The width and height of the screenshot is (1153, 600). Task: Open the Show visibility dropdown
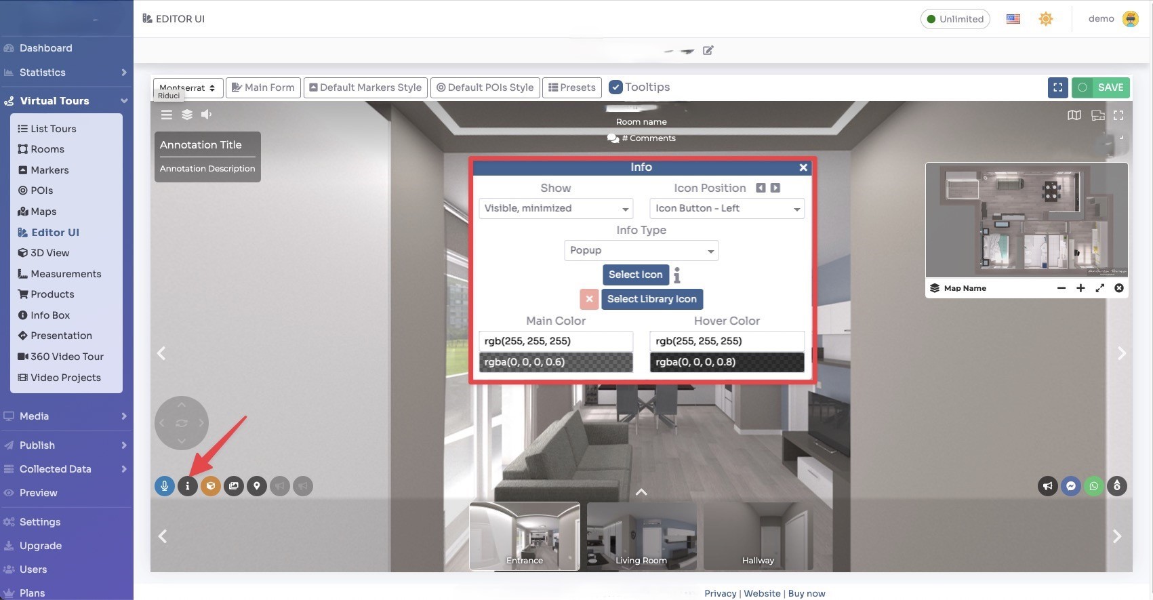pos(556,208)
